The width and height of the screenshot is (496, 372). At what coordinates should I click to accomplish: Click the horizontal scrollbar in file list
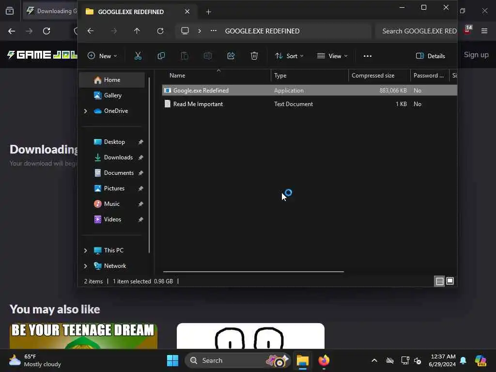click(x=253, y=272)
